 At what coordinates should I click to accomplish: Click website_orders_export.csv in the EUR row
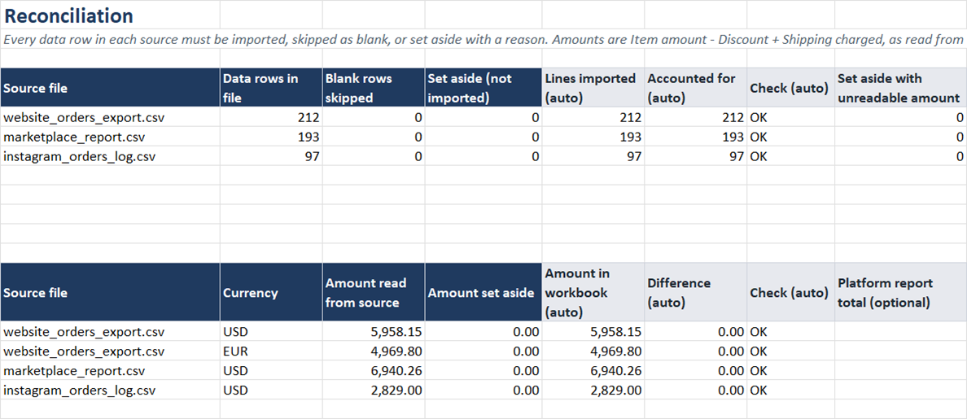[111, 351]
